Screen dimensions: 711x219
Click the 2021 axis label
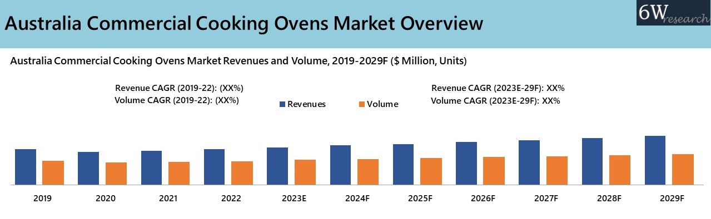168,198
